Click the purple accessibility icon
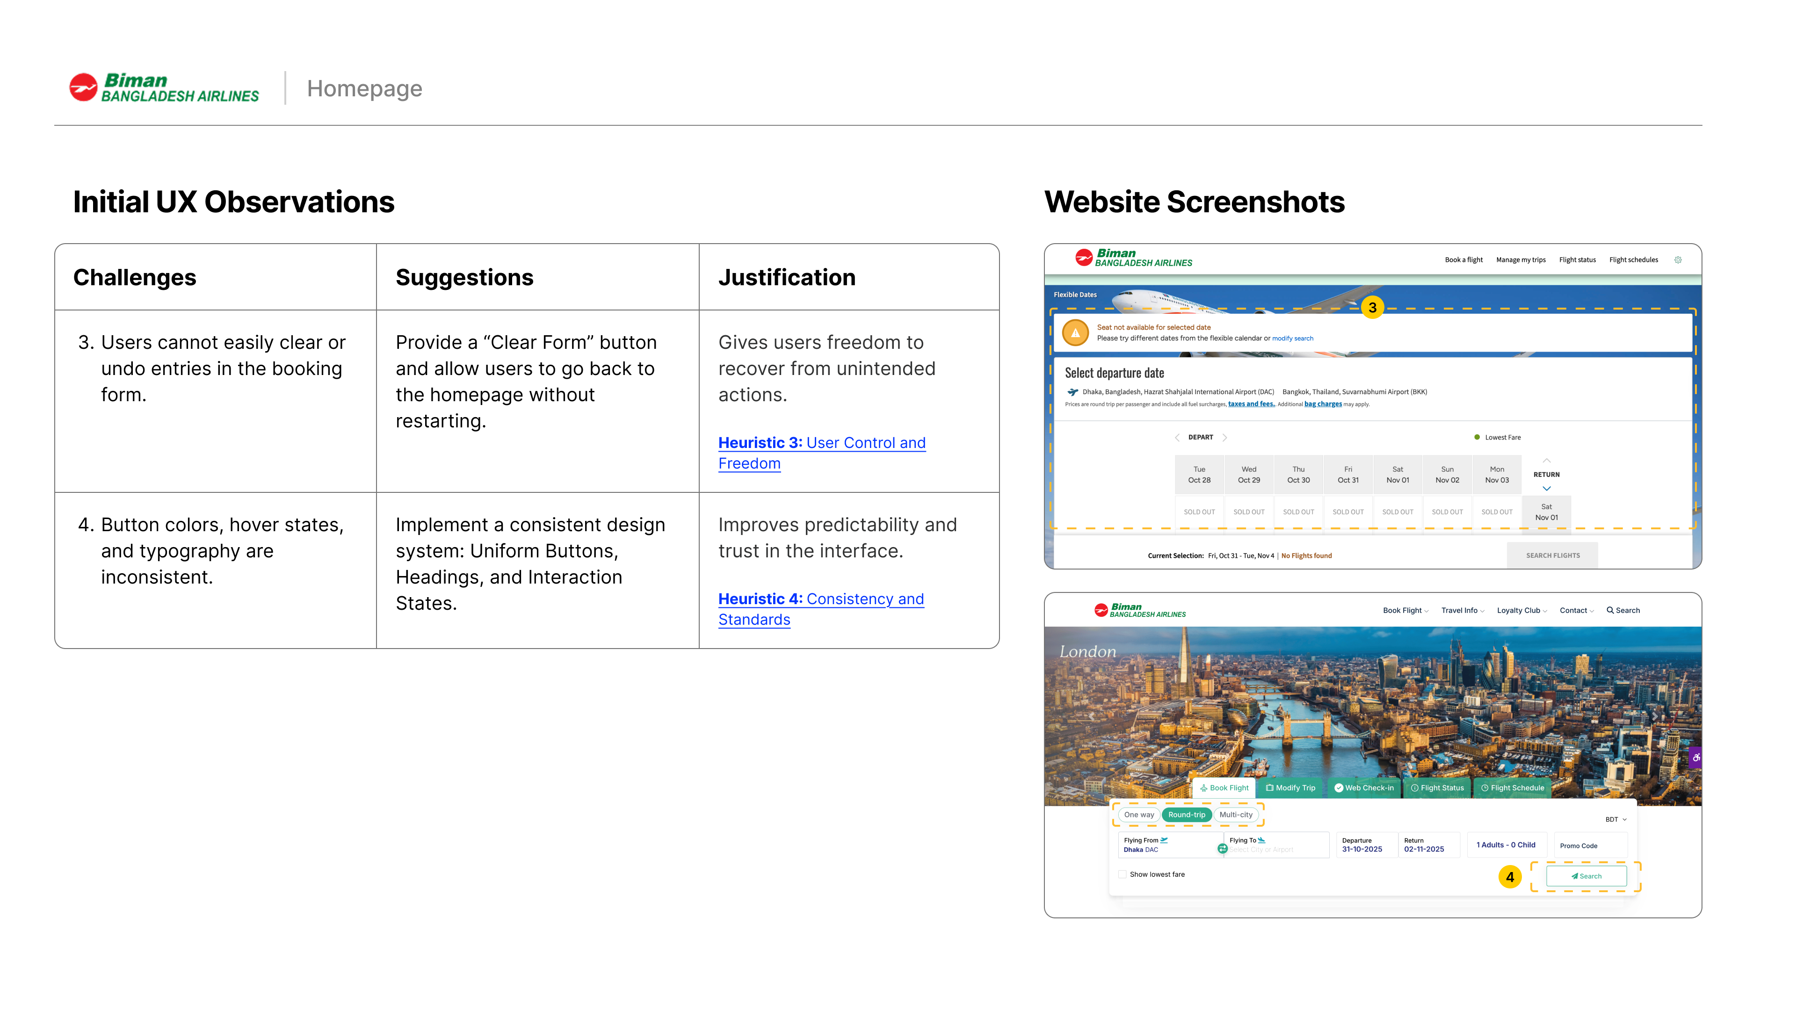This screenshot has width=1796, height=1010. [x=1695, y=757]
